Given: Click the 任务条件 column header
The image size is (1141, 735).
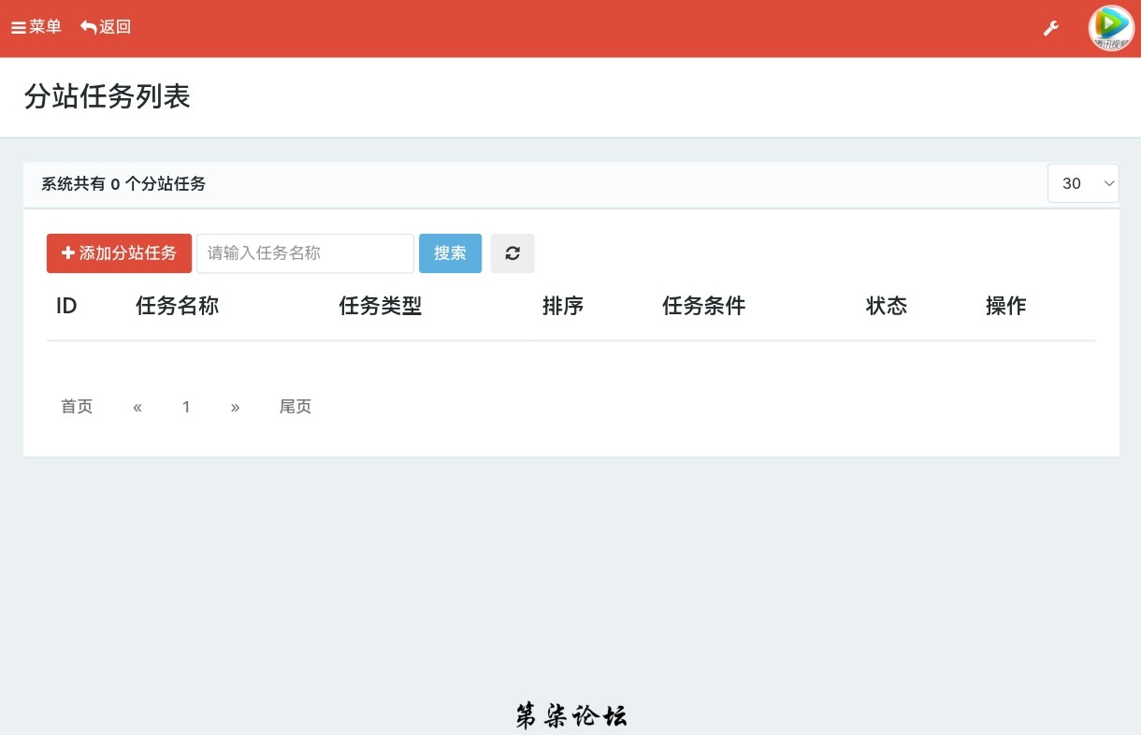Looking at the screenshot, I should [x=703, y=306].
